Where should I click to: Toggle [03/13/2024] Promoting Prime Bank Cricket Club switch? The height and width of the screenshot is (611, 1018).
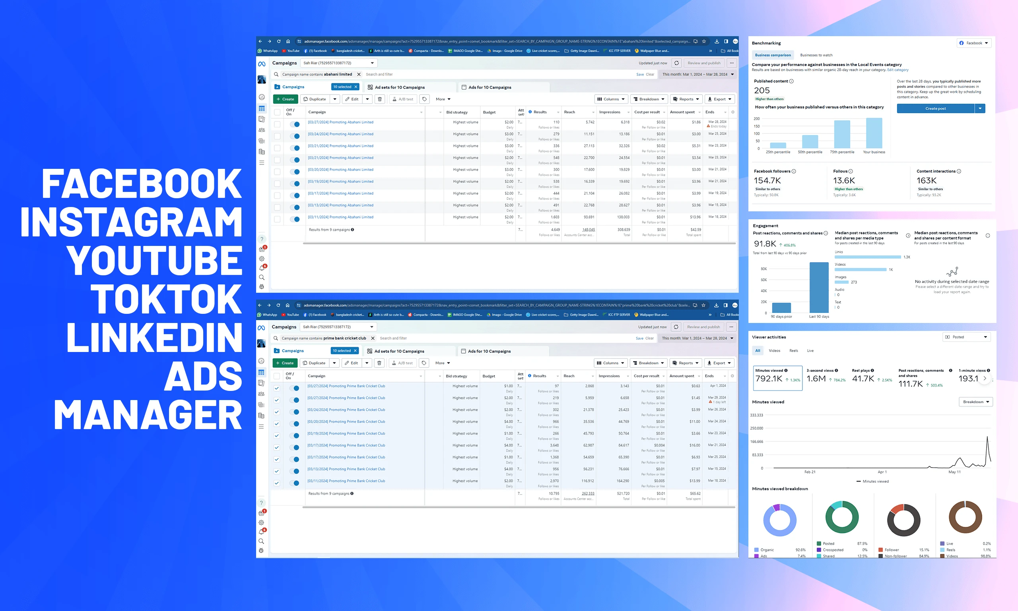[x=295, y=472]
